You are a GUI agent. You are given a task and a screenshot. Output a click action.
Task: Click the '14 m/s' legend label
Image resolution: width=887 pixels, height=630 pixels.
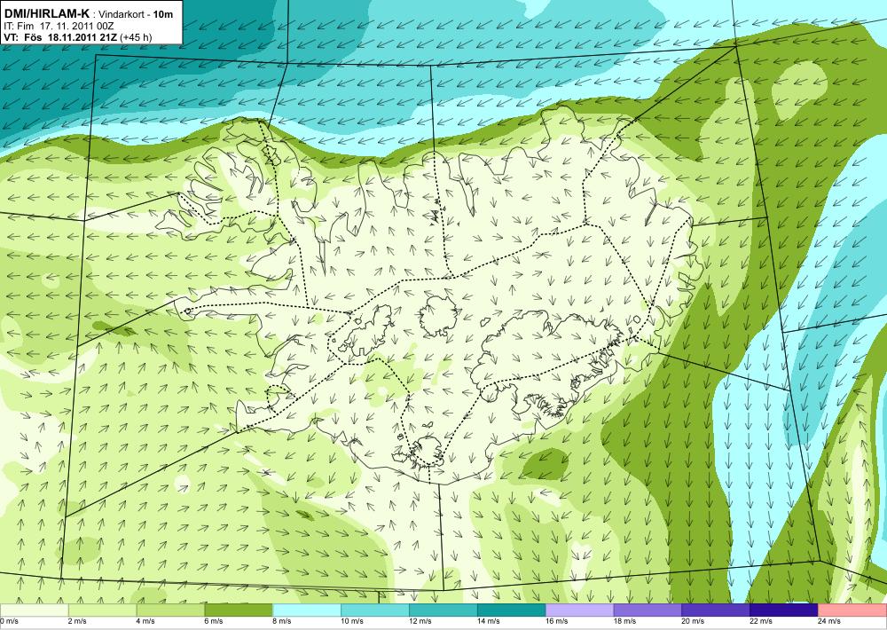coord(488,621)
